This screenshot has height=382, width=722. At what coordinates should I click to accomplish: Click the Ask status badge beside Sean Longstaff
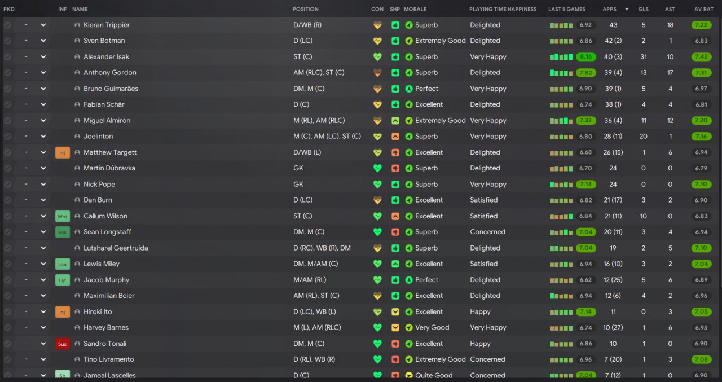(x=63, y=232)
